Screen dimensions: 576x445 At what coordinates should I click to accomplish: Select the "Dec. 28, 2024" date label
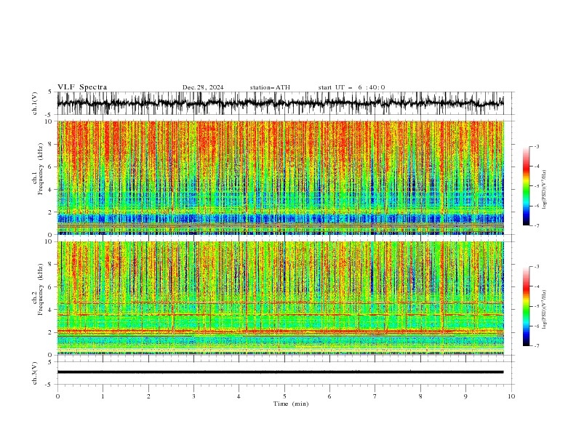pos(203,87)
